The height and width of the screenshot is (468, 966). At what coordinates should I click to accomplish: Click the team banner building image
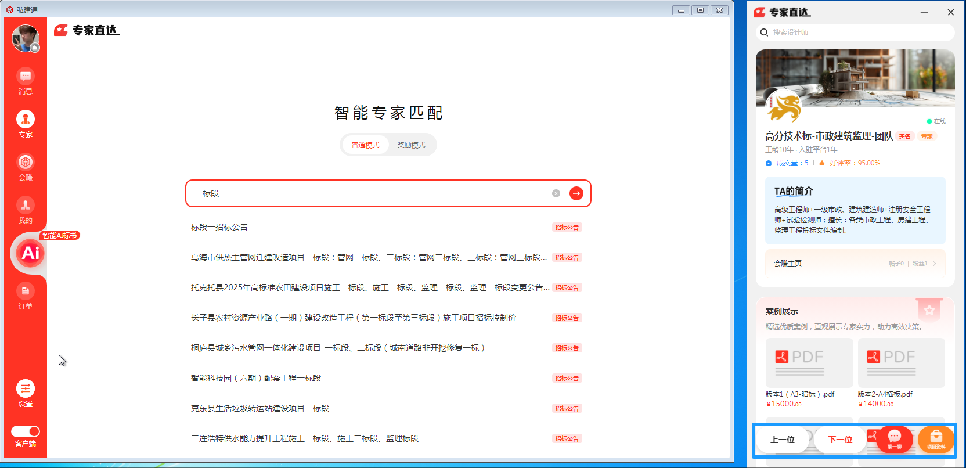click(x=855, y=77)
